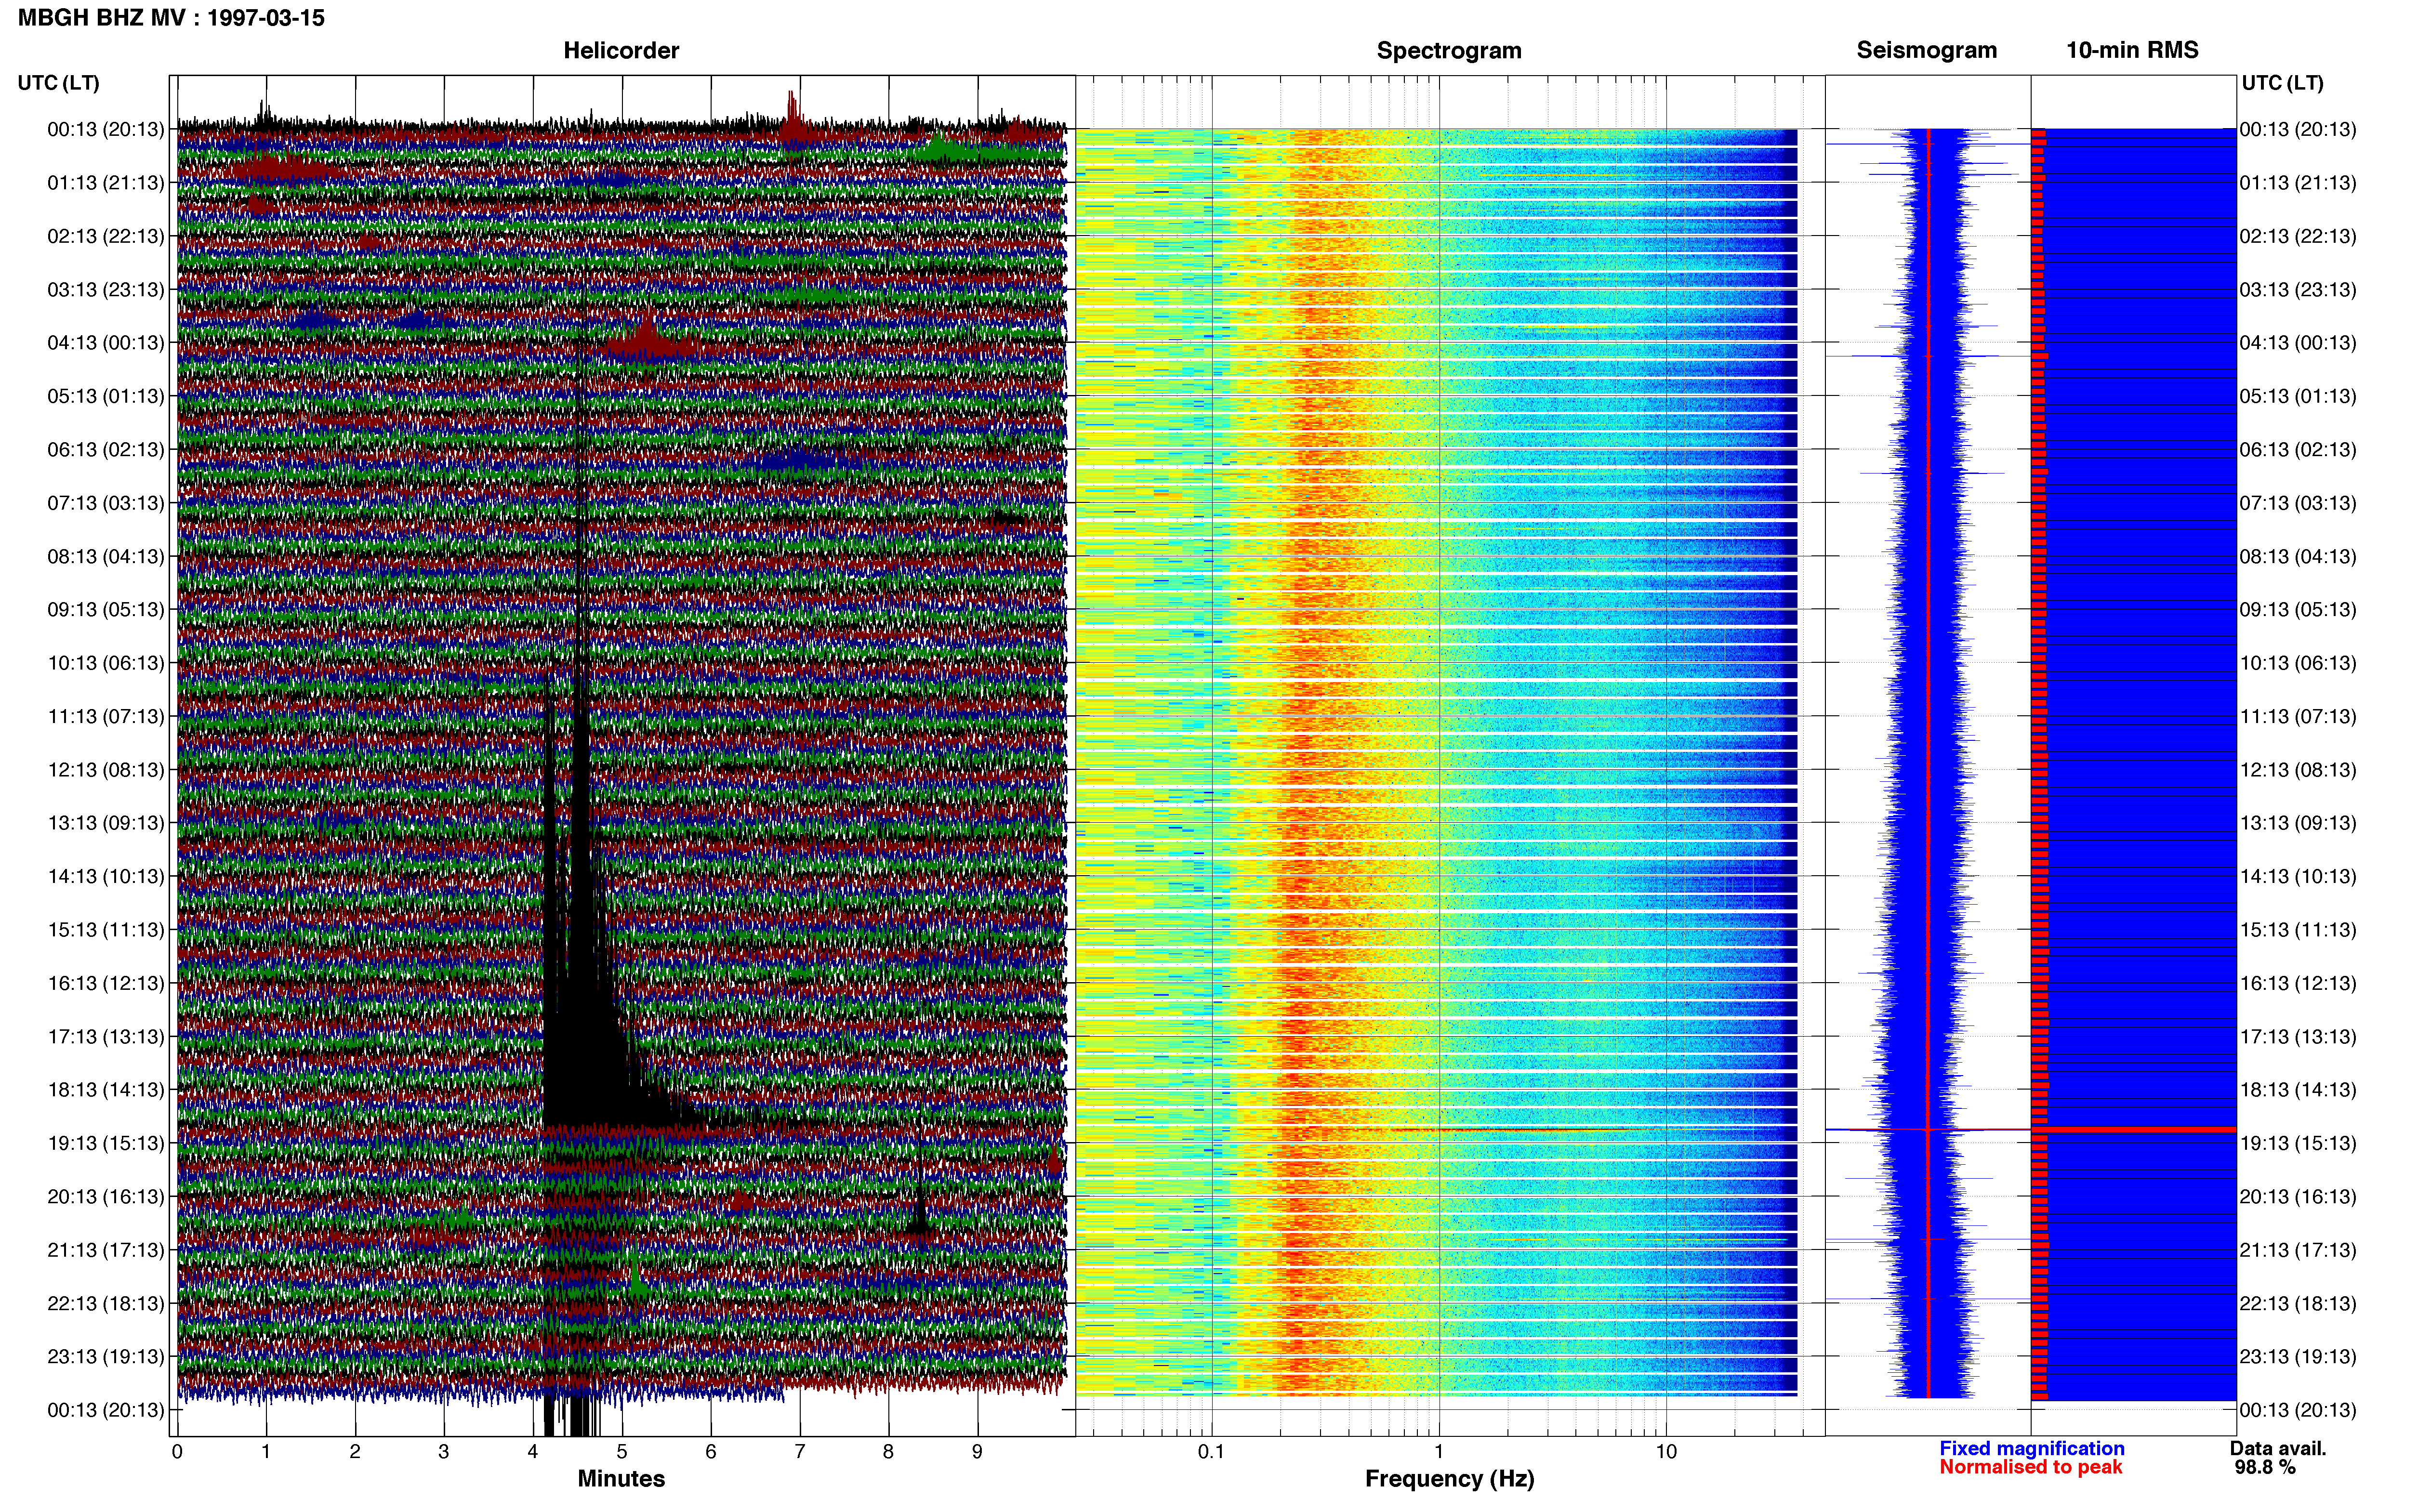
Task: Click '19:13 (15:13)' on the right time axis
Action: tap(2298, 1143)
